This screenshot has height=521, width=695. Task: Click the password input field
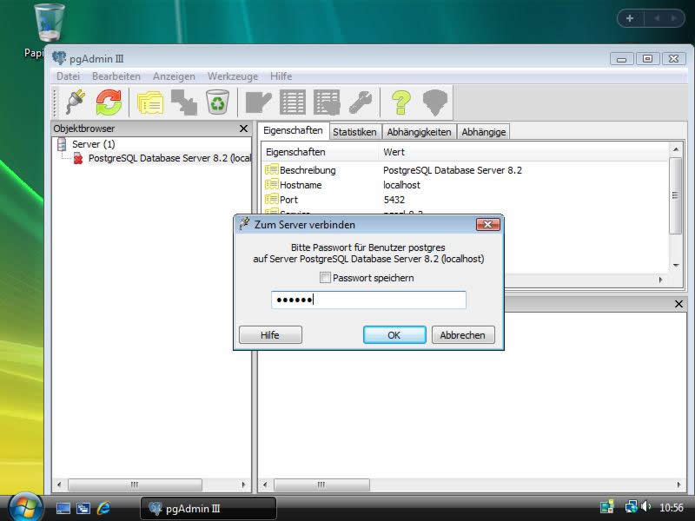[x=368, y=300]
